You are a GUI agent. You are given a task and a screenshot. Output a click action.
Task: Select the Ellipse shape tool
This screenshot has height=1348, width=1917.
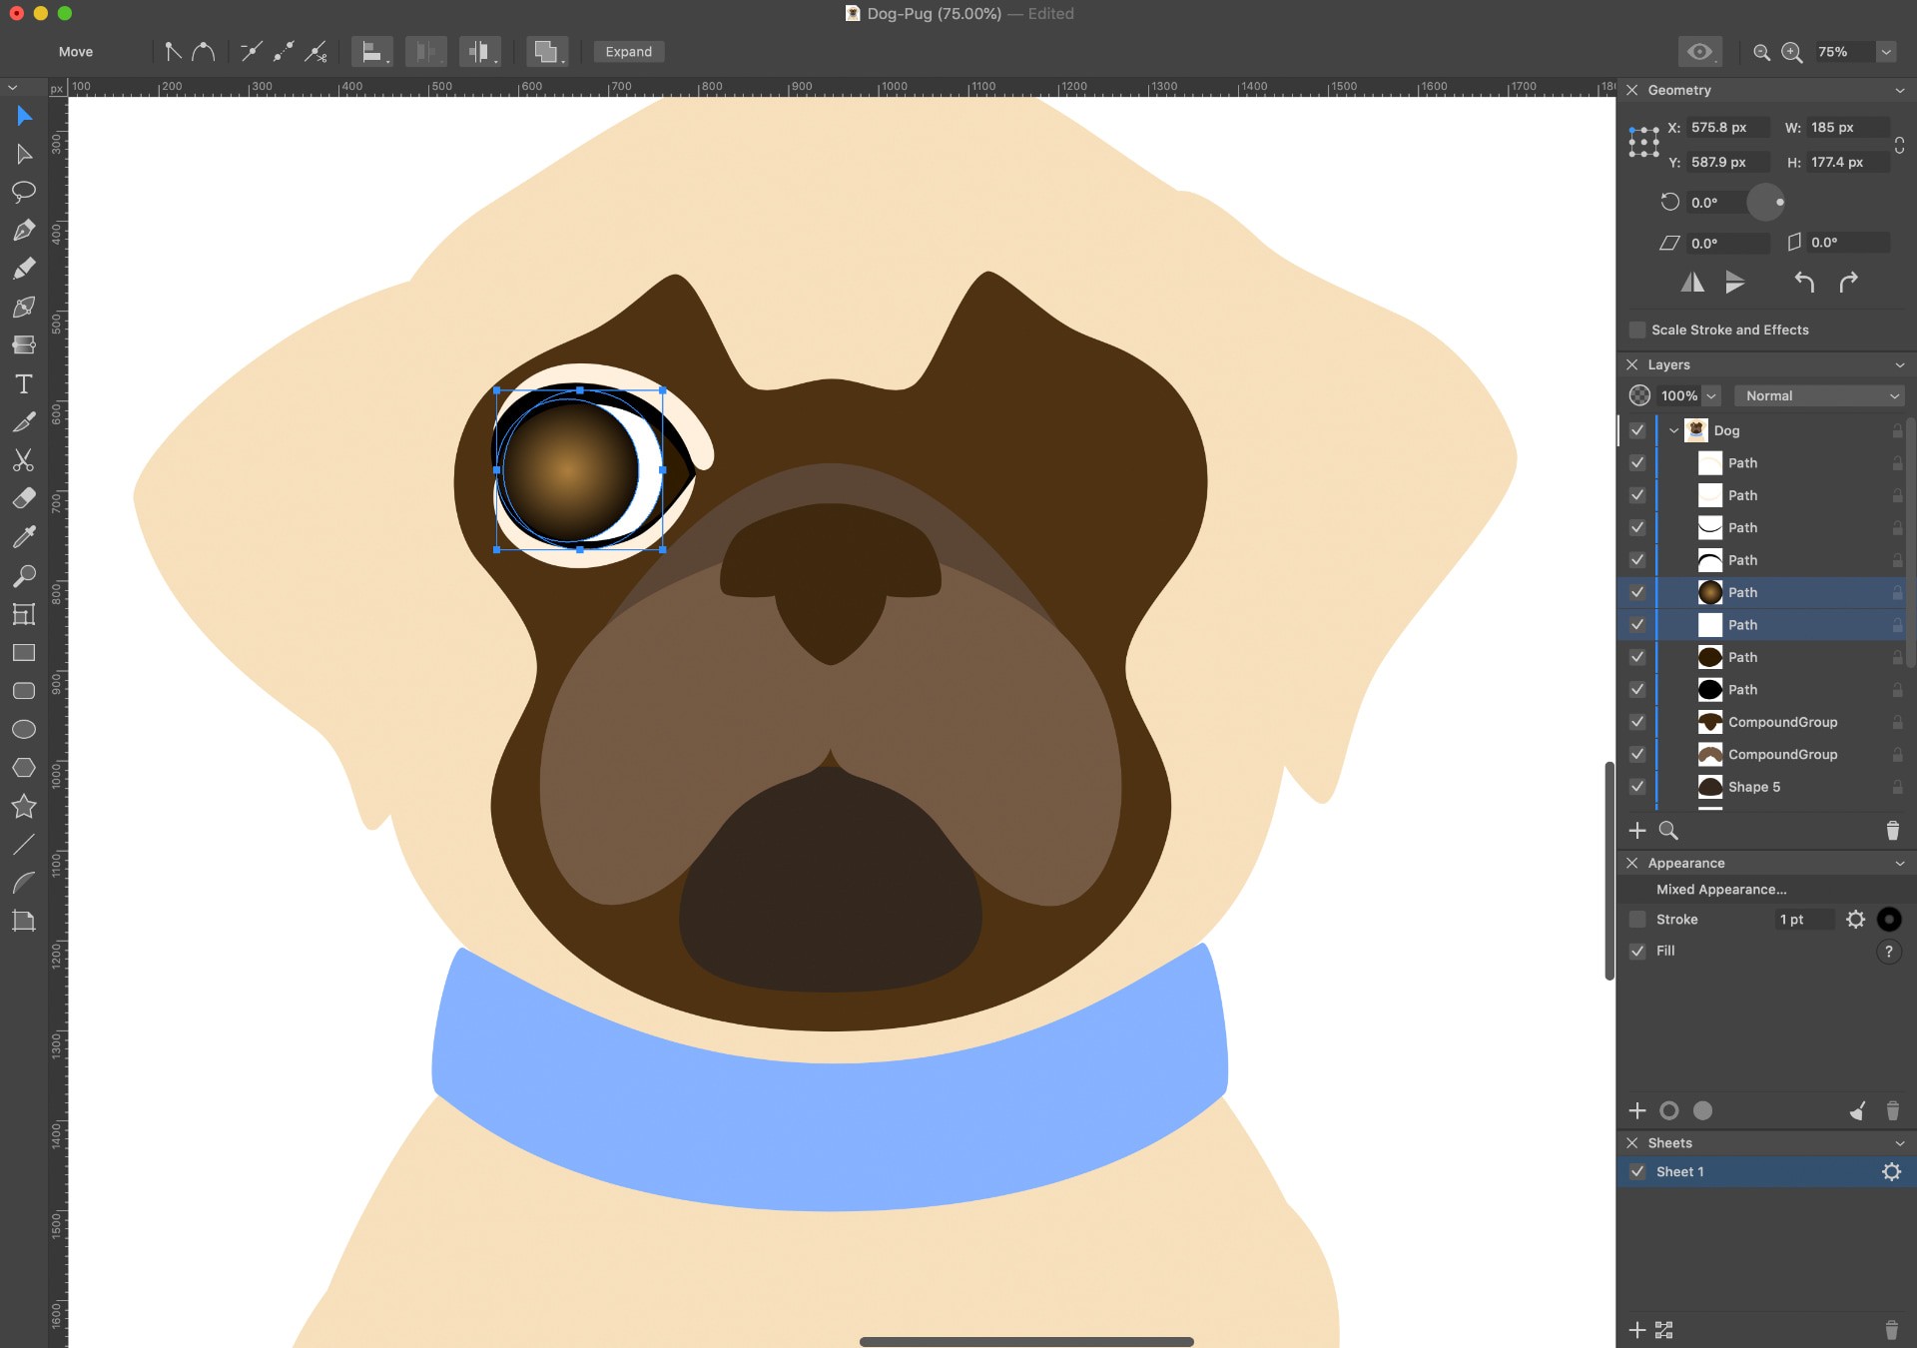(x=24, y=730)
